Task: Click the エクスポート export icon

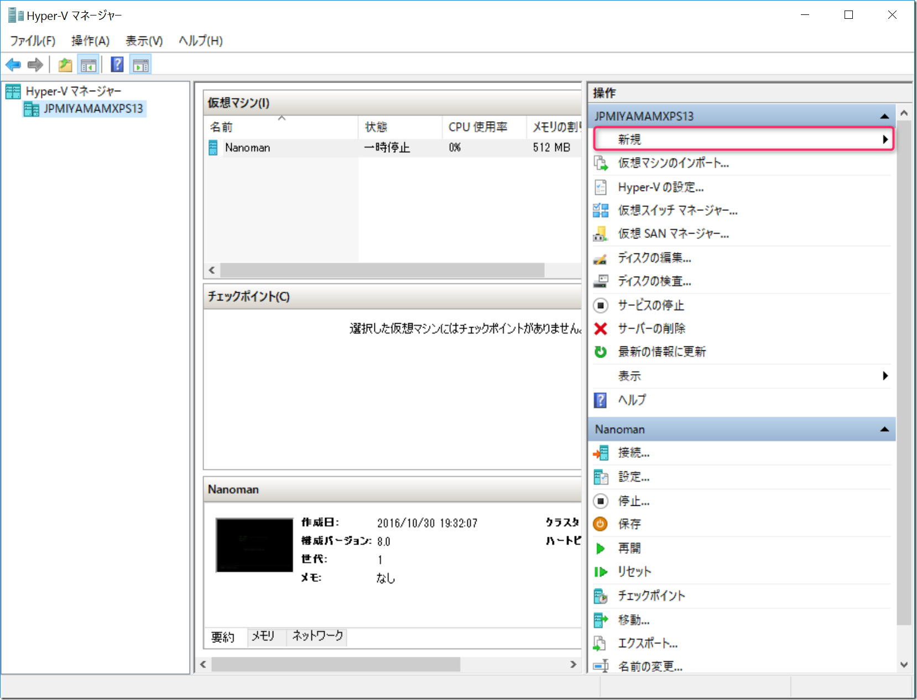Action: click(x=601, y=644)
